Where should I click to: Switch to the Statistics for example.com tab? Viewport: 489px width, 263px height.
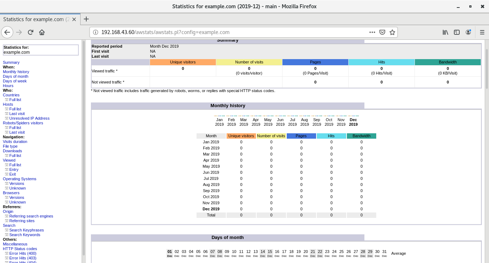pyautogui.click(x=36, y=19)
